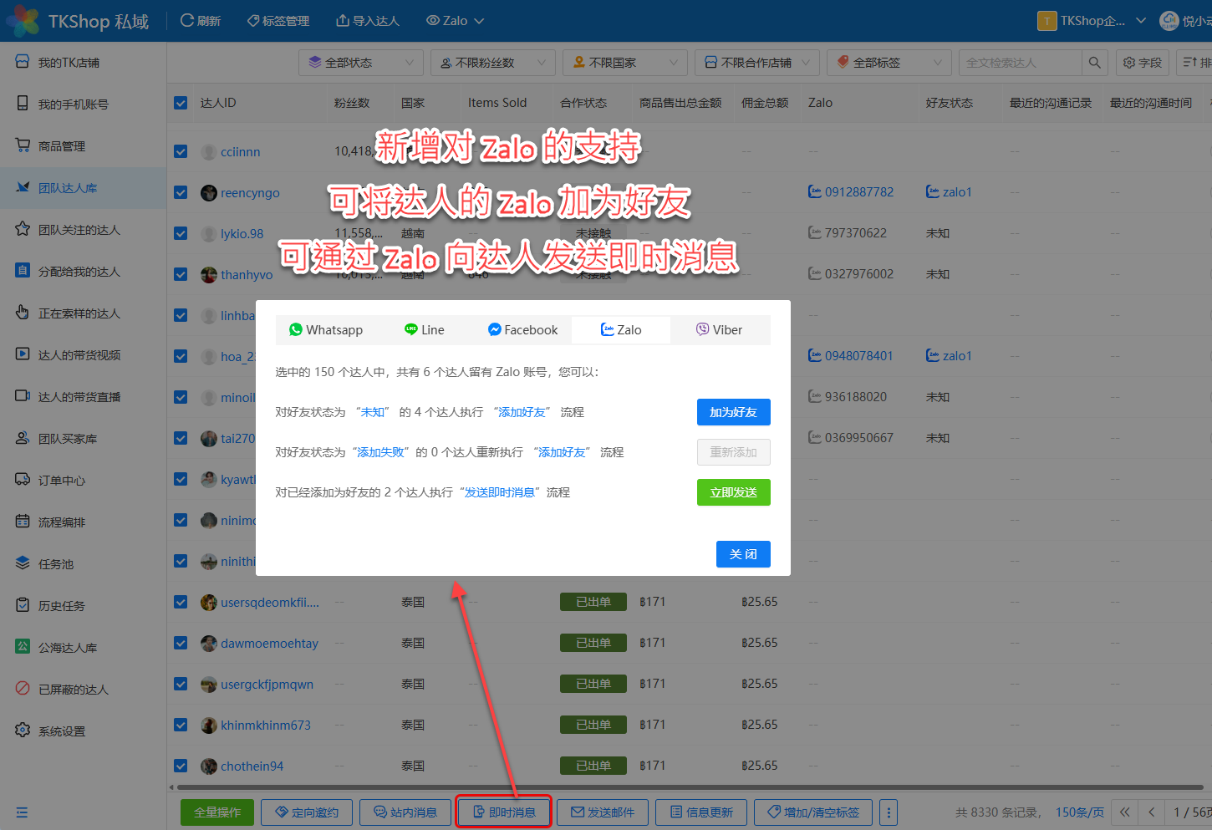Viewport: 1212px width, 830px height.
Task: Click the 达人的带货视频 play icon
Action: coord(23,354)
